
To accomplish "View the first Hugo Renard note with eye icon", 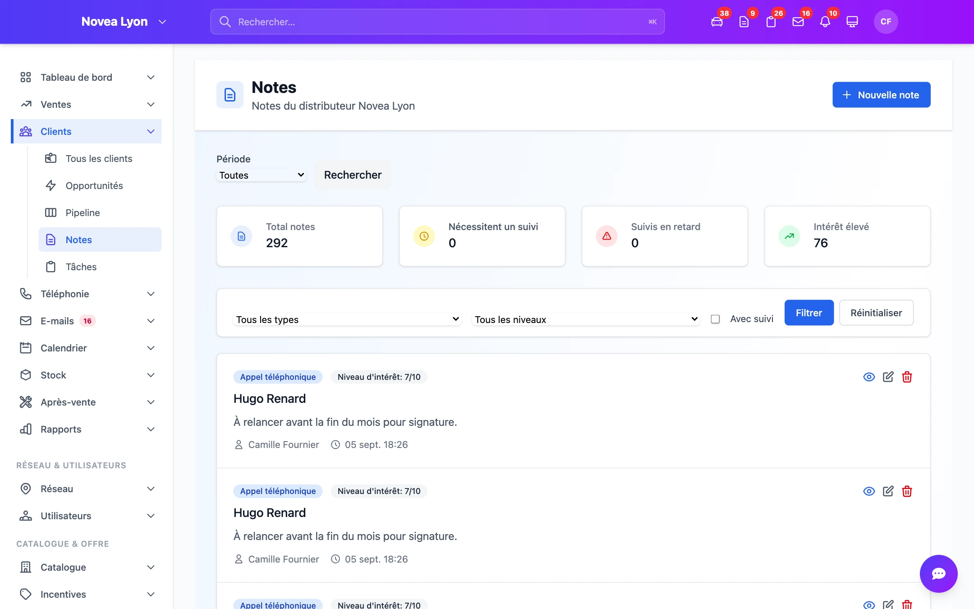I will tap(869, 377).
